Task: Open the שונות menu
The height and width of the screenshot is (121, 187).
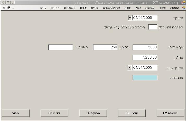Action: coord(83,8)
